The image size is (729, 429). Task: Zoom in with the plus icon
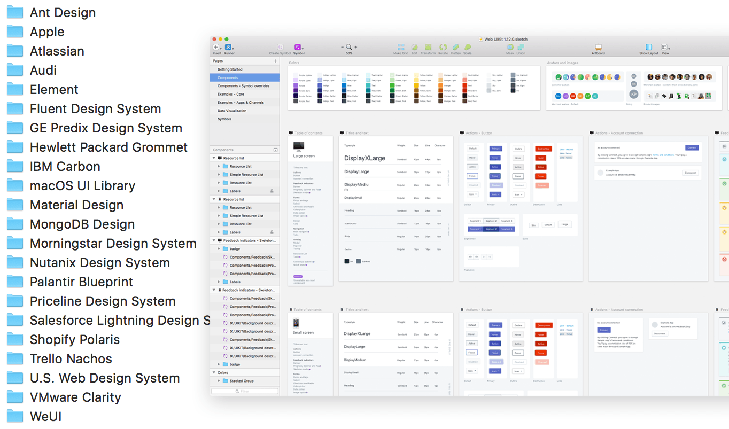pyautogui.click(x=356, y=48)
